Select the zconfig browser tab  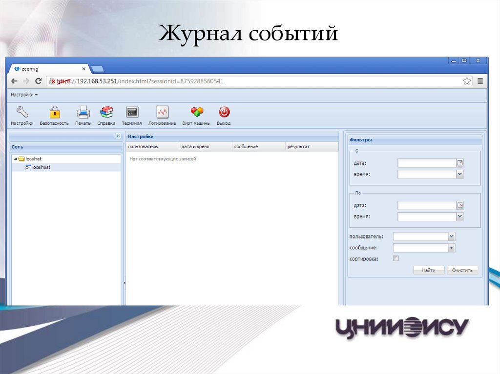(x=49, y=69)
